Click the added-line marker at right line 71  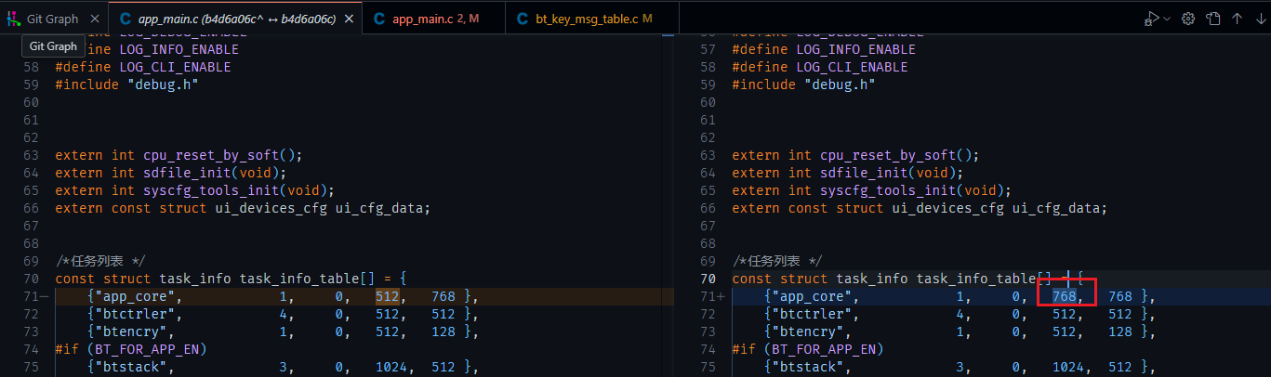721,297
